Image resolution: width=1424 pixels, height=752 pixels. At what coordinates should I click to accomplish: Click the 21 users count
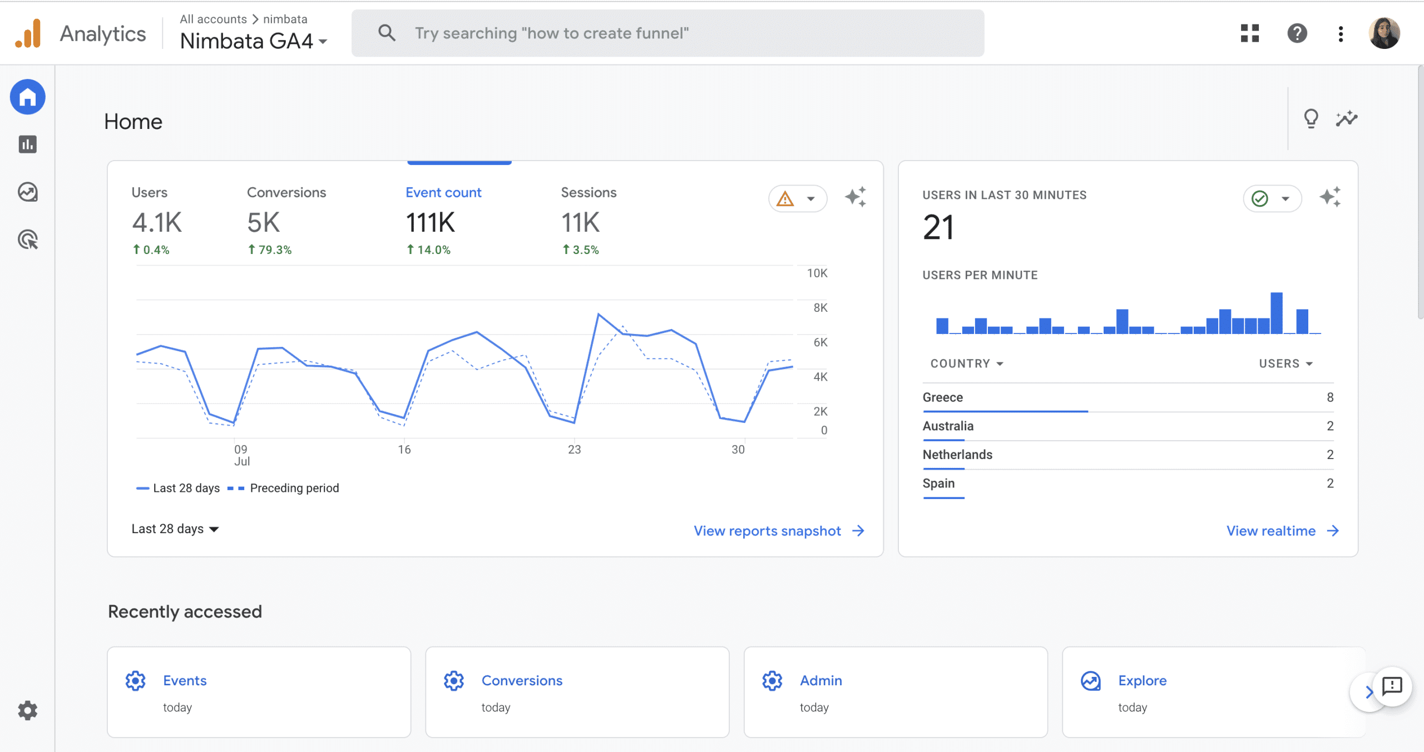point(938,227)
